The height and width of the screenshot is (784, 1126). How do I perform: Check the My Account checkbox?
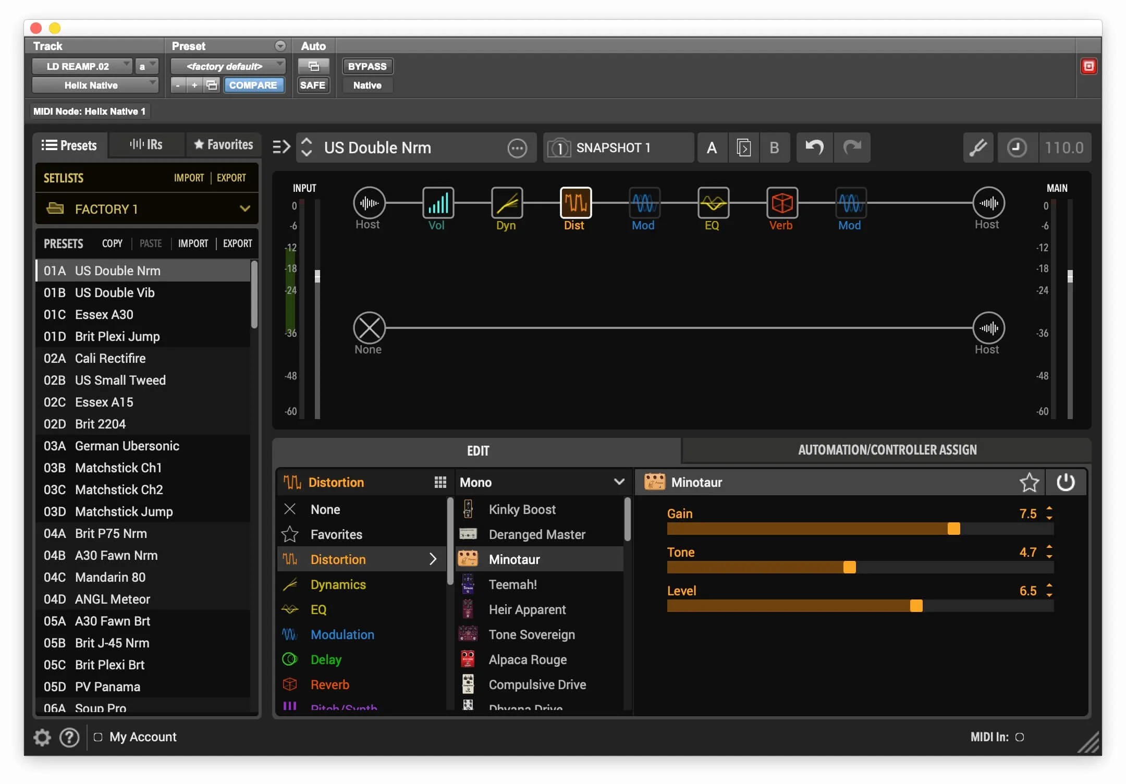97,737
